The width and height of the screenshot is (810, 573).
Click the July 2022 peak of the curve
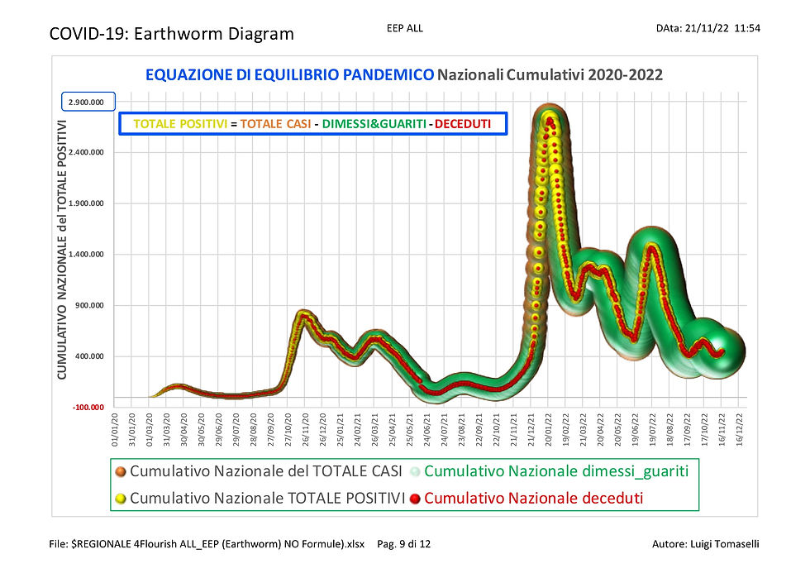(x=652, y=248)
